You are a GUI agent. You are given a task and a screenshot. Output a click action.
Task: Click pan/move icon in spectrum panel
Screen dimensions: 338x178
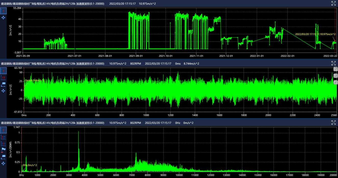(3, 163)
